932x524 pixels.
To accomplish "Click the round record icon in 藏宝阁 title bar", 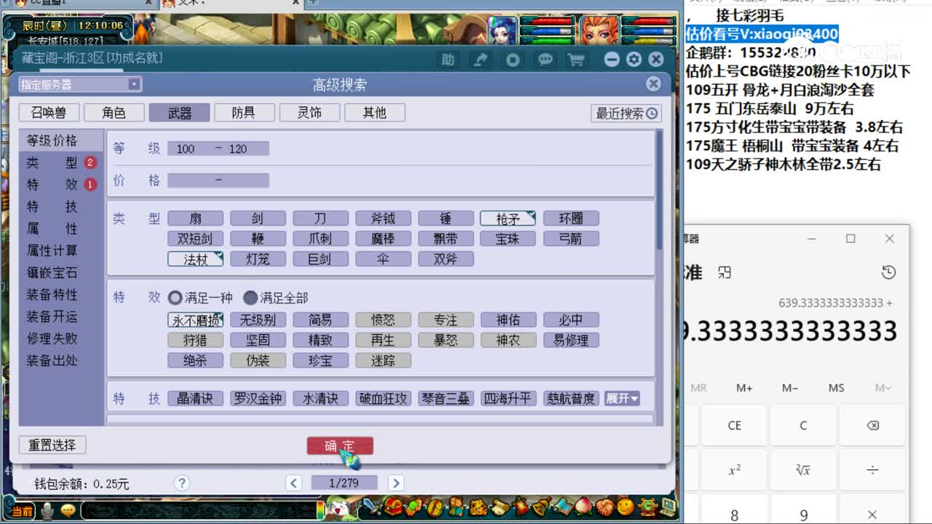I will (x=513, y=60).
